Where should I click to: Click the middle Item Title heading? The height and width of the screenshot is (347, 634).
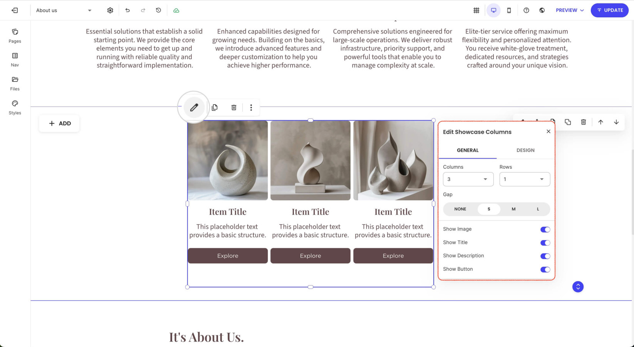[x=310, y=212]
